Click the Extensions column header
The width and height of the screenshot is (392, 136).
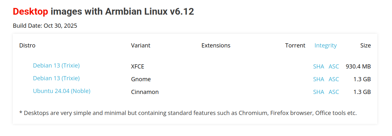pos(216,46)
